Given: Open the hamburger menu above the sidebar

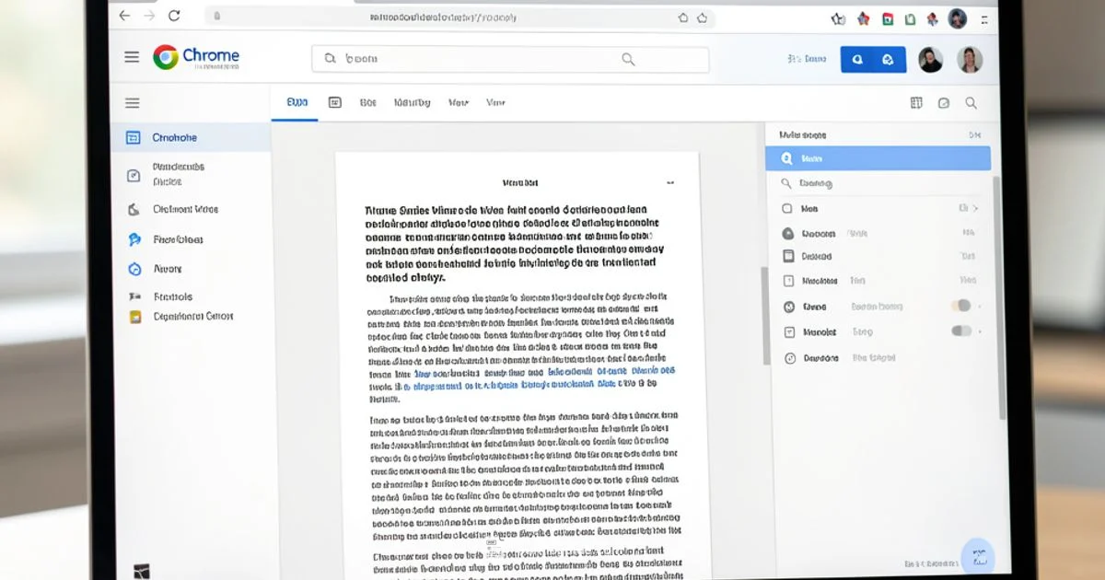Looking at the screenshot, I should click(132, 102).
